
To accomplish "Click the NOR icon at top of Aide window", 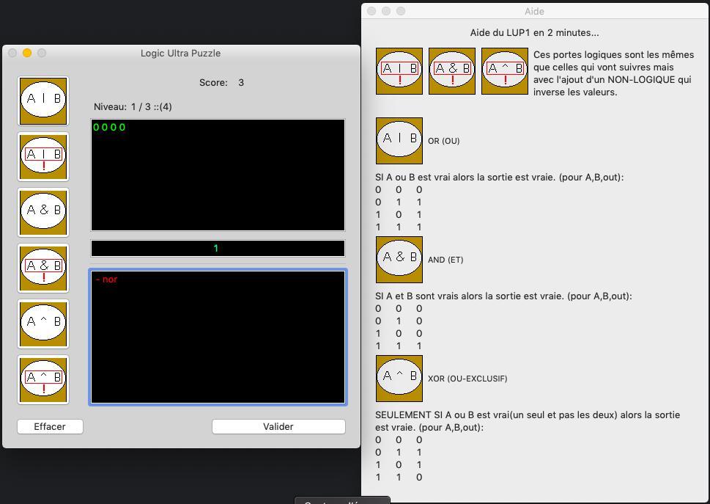I will tap(399, 71).
